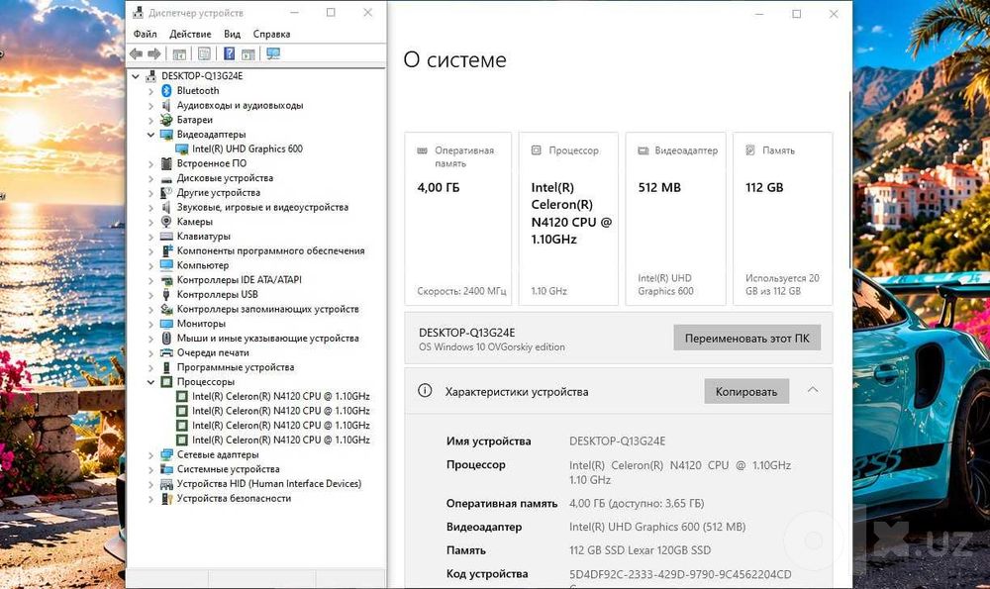This screenshot has width=990, height=589.
Task: Collapse the Характеристики устройства section chevron
Action: click(813, 390)
